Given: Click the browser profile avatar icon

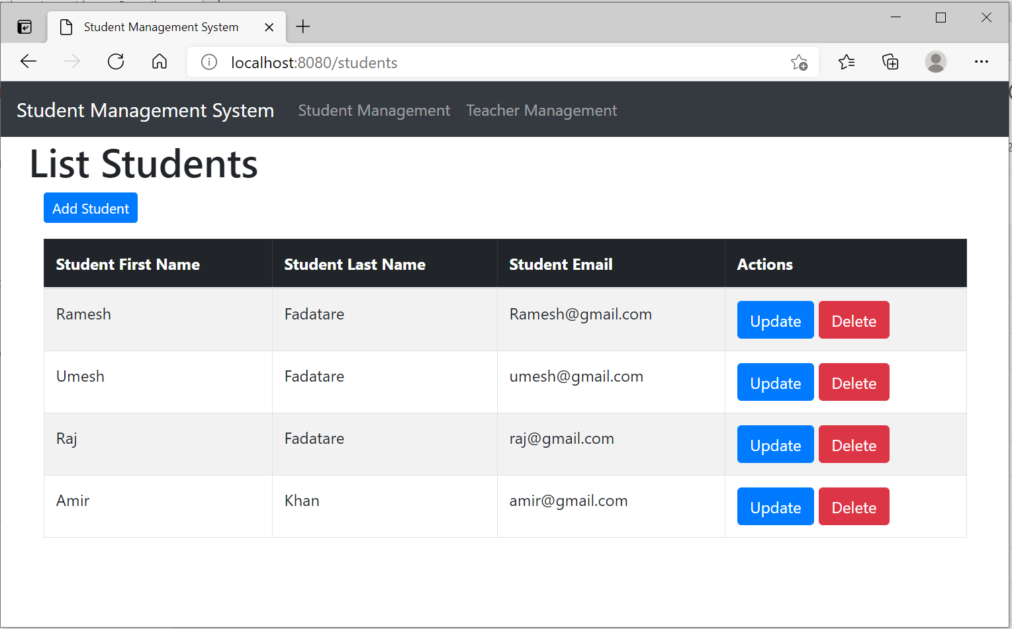Looking at the screenshot, I should pos(936,62).
